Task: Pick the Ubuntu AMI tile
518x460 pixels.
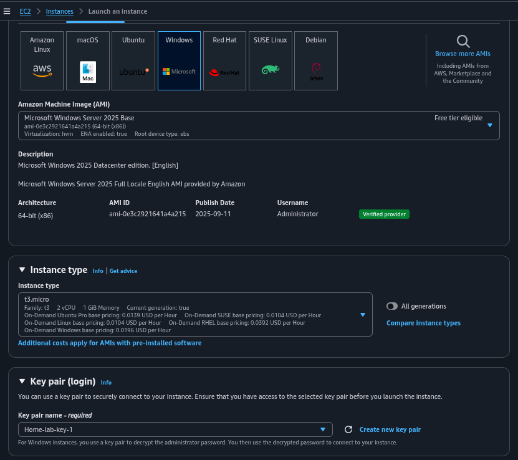Action: pos(133,61)
